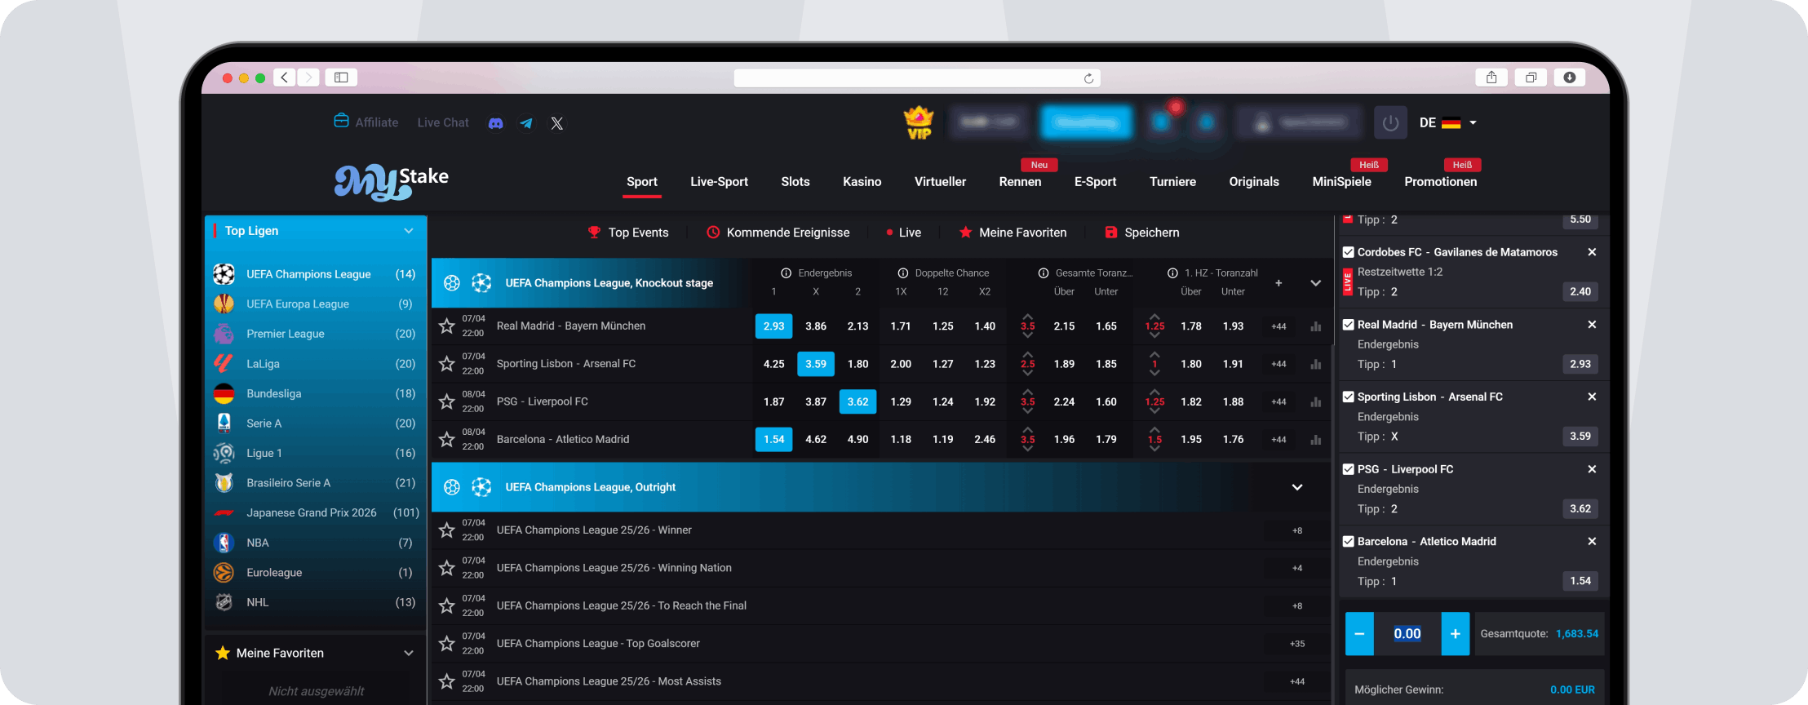
Task: Click info icon next to Endergebnis header
Action: tap(787, 273)
